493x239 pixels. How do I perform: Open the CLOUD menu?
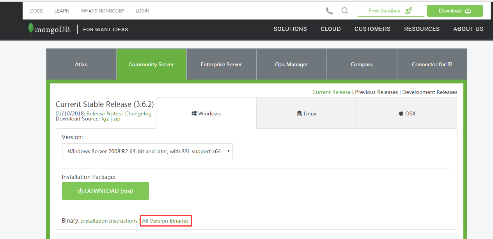click(331, 29)
